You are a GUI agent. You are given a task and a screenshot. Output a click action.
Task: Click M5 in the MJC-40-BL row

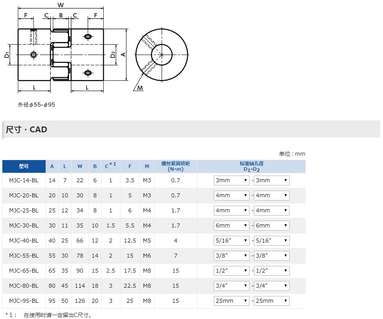click(147, 241)
